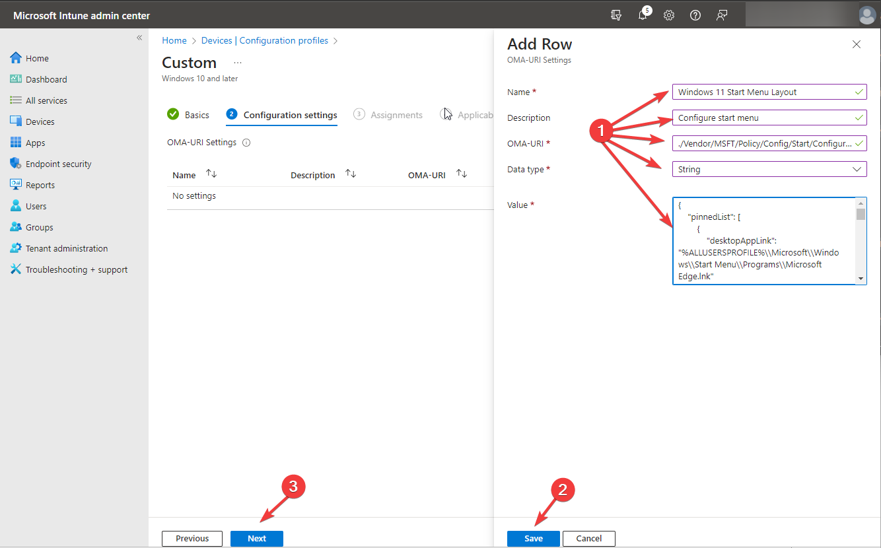
Task: Click the Previous button
Action: tap(192, 538)
